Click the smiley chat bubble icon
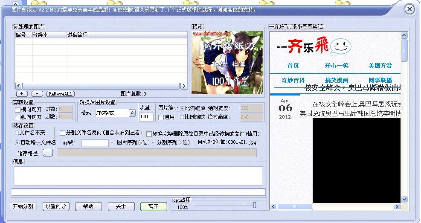Viewport: 421px width, 223px height. pos(340,46)
